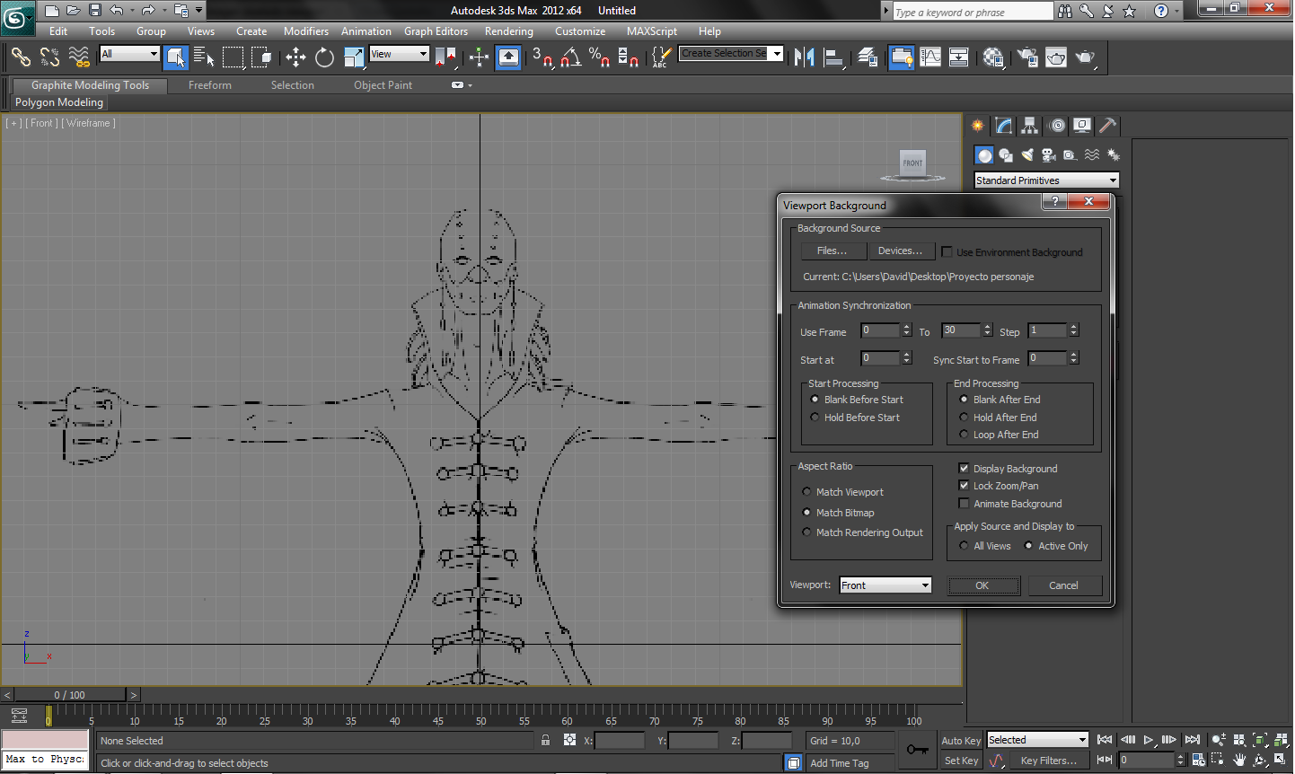
Task: Open the Selected key filter dropdown
Action: 1037,740
